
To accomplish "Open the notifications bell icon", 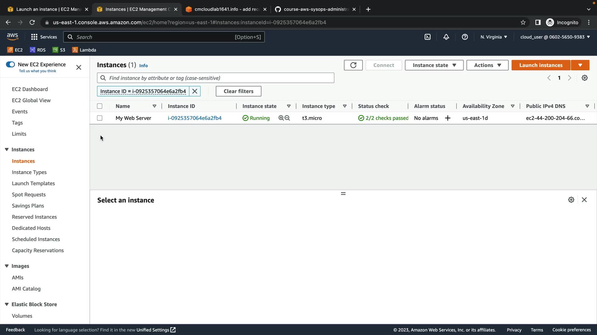I will point(446,37).
